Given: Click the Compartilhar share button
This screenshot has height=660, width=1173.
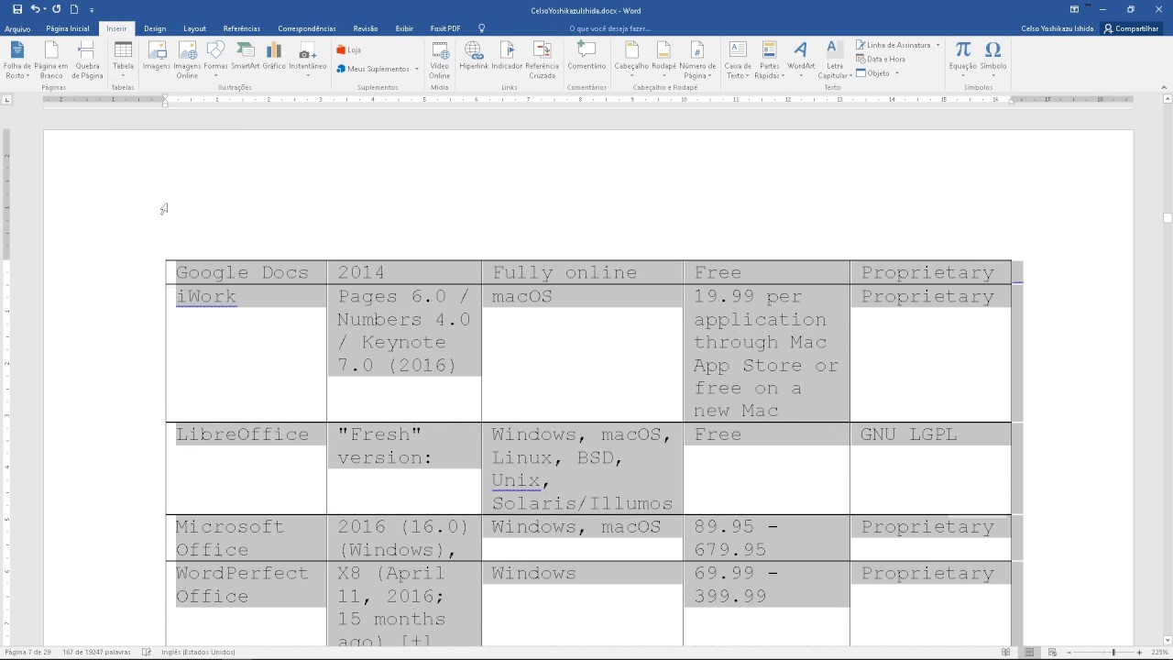Looking at the screenshot, I should (1132, 28).
